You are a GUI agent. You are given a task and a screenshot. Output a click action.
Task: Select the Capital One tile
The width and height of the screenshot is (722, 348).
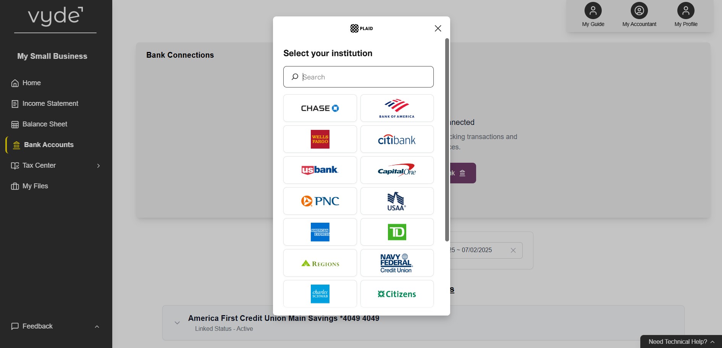coord(397,170)
